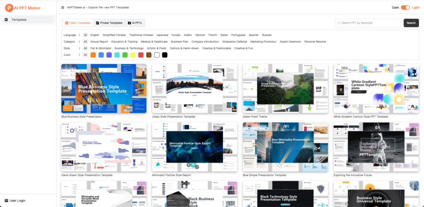Open the Blue Business Style Presentation thumbnail

coord(104,88)
